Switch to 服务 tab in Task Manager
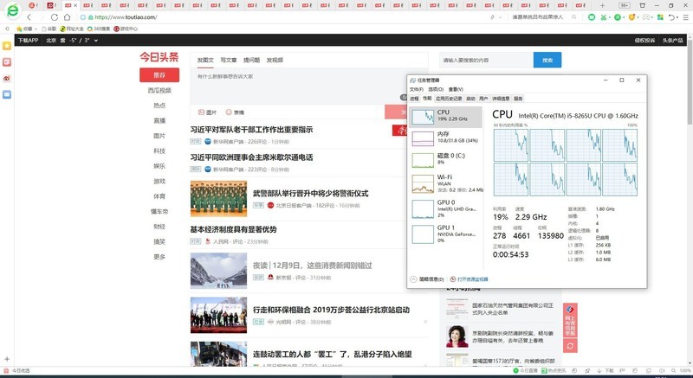Screen dimensions: 693x378 point(518,99)
